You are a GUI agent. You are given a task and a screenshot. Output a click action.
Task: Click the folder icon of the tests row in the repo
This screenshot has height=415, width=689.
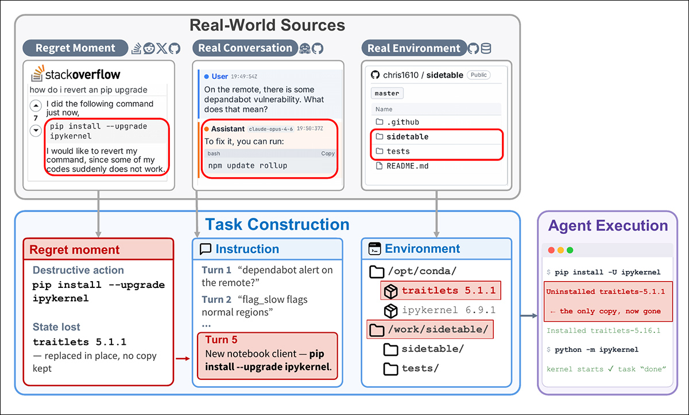coord(379,151)
